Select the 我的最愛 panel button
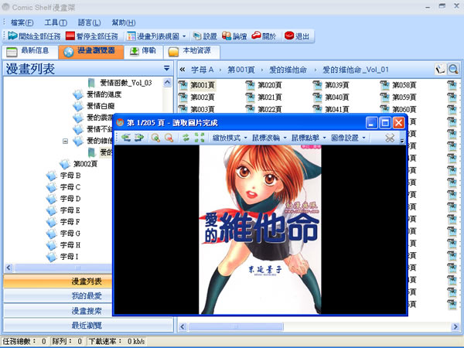Viewport: 464px width, 348px height. pos(86,295)
